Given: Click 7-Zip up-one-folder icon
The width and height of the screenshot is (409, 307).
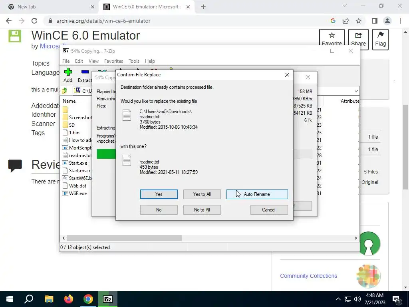Looking at the screenshot, I should [65, 91].
